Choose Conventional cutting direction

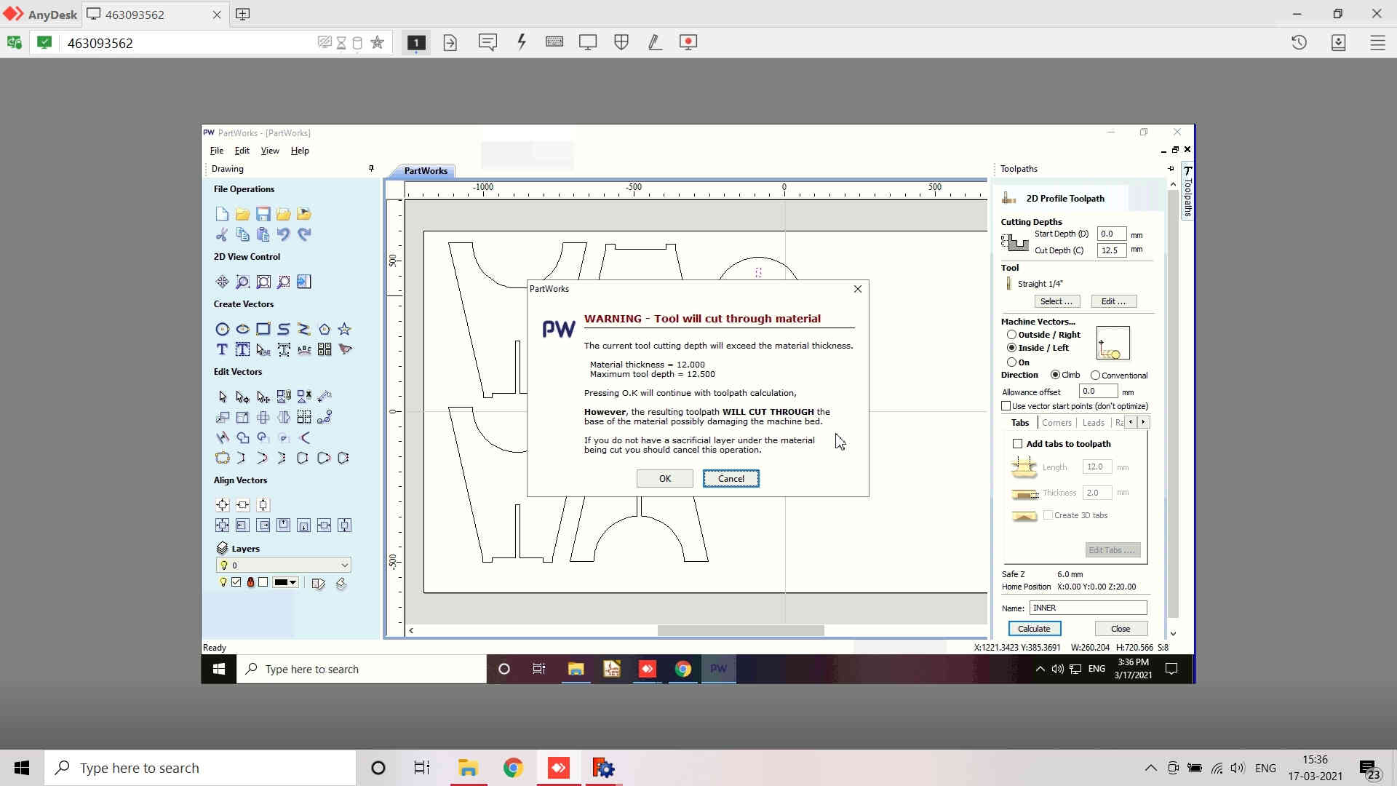pyautogui.click(x=1095, y=376)
